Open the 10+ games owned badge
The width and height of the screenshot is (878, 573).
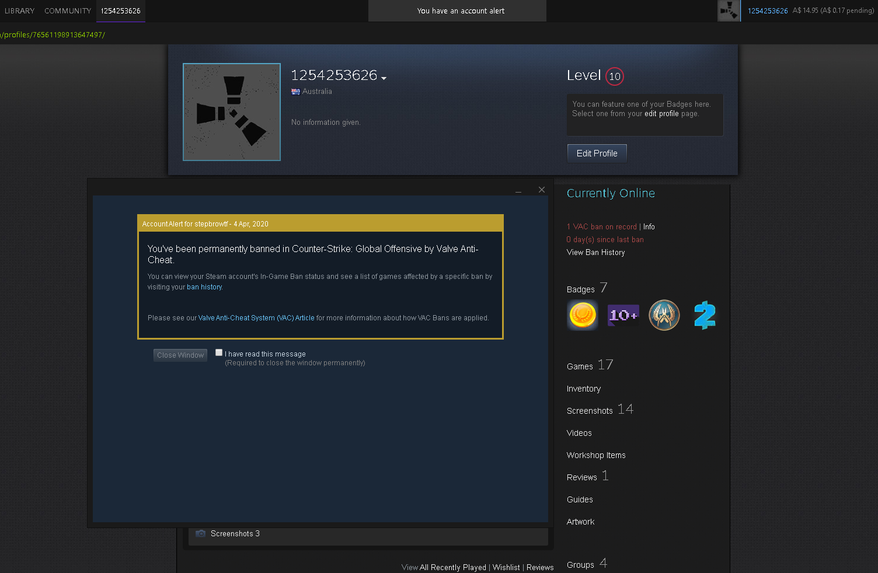(623, 315)
